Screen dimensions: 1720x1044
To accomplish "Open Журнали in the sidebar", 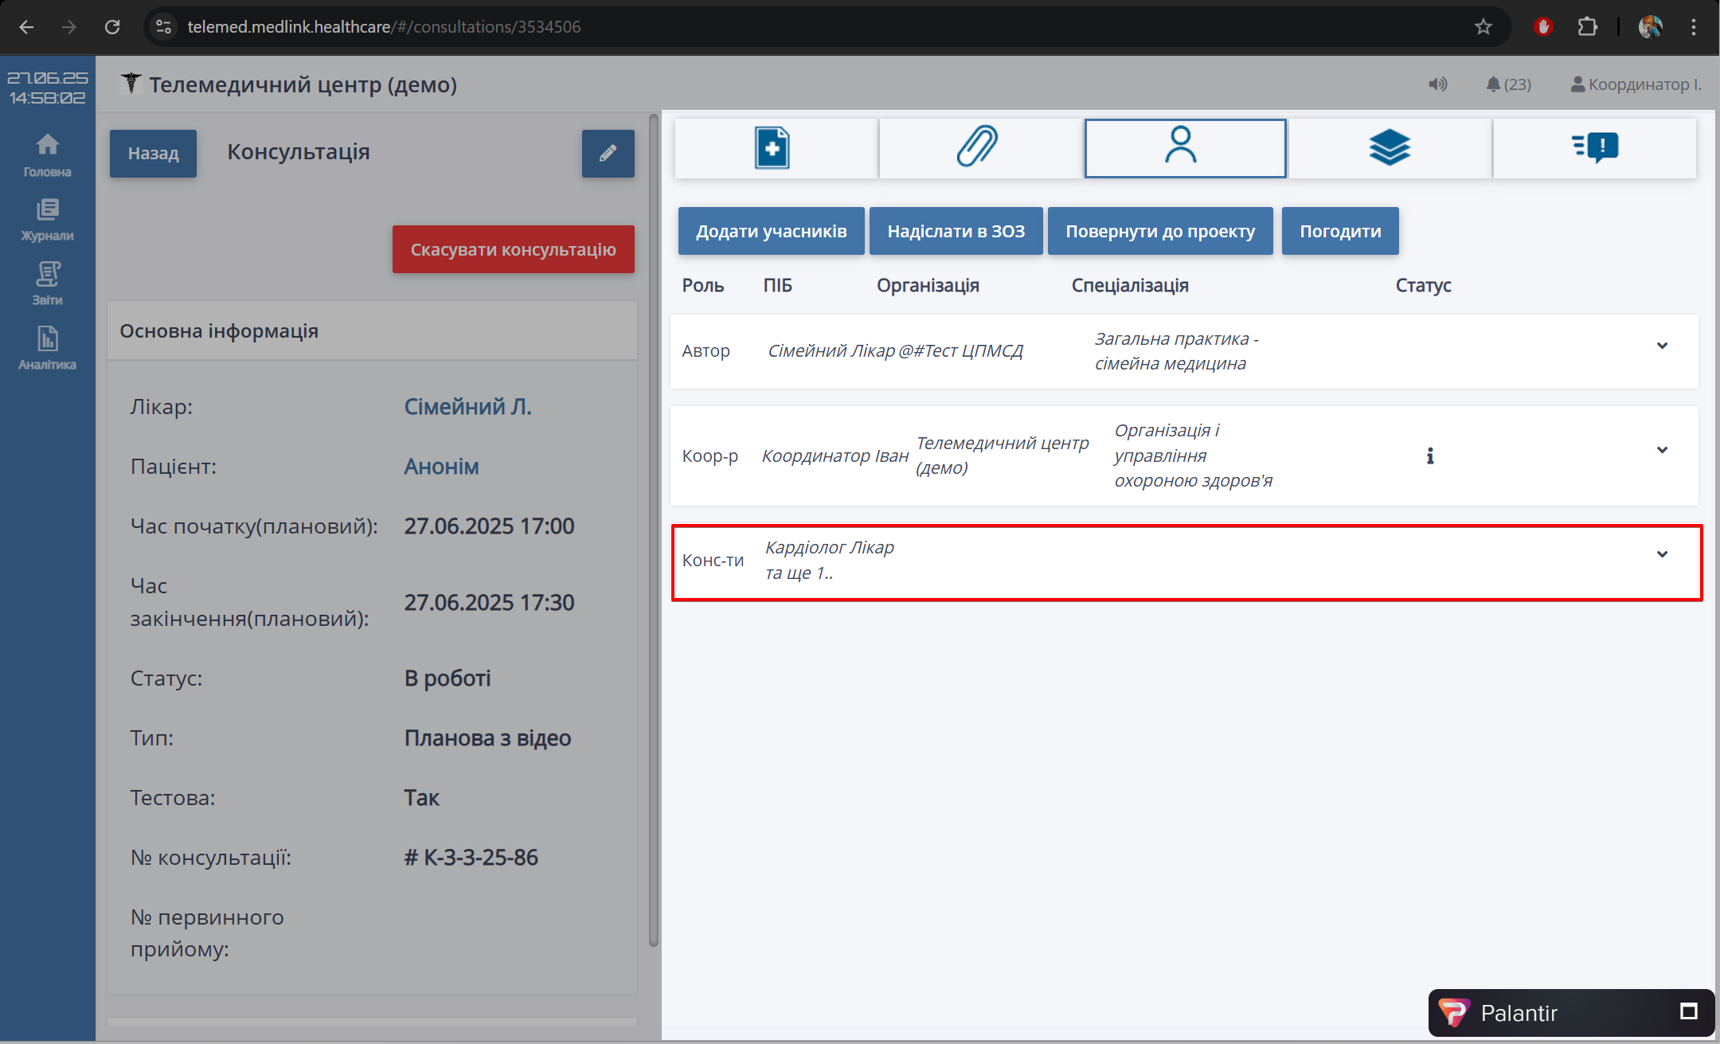I will 47,219.
